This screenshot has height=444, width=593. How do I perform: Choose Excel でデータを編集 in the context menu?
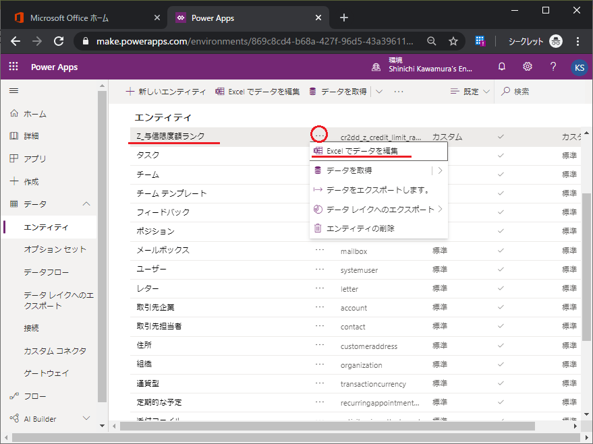[378, 151]
